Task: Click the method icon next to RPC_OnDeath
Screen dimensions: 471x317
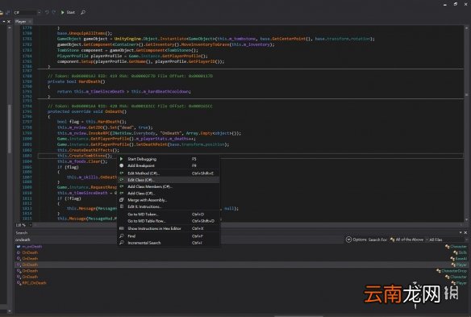Action: [x=19, y=283]
